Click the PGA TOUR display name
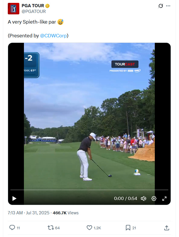Screen dimensions: 179x237 (x=33, y=6)
